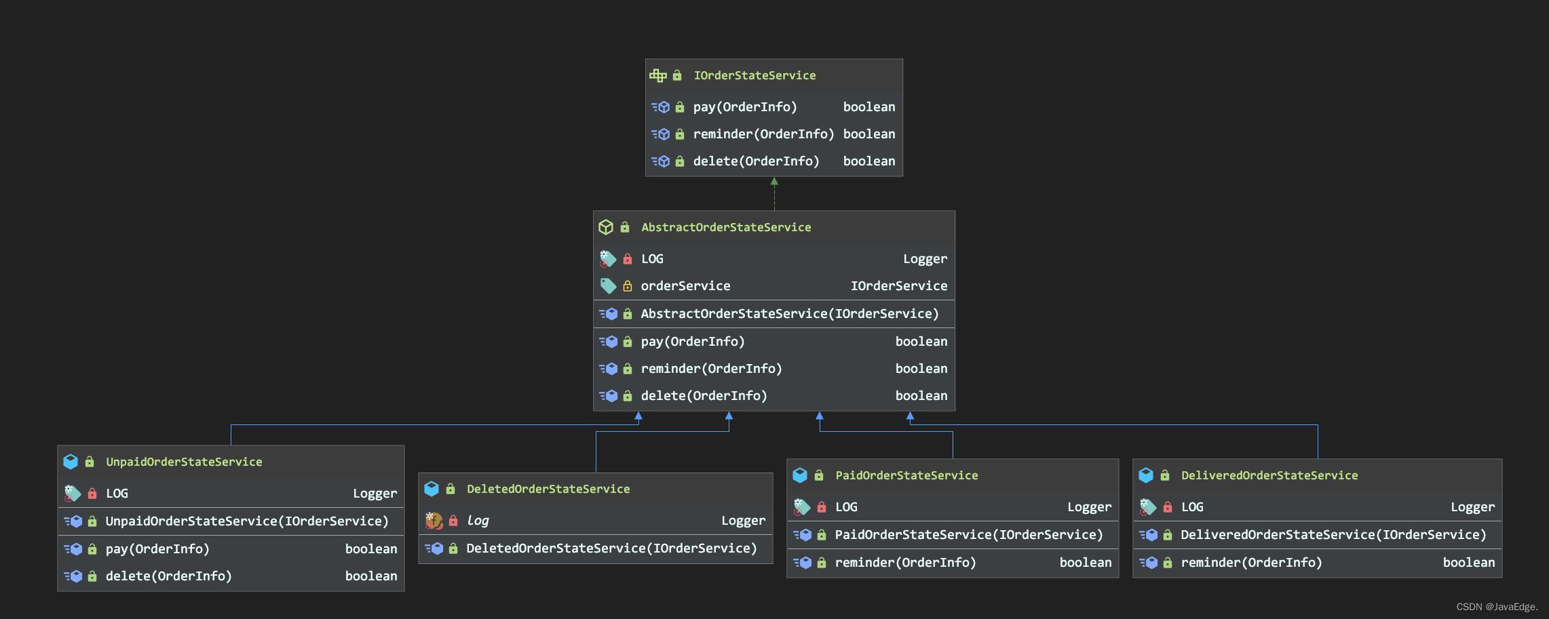Click method icon of delete(OrderInfo) in IOrderStateService
This screenshot has width=1549, height=619.
[661, 161]
